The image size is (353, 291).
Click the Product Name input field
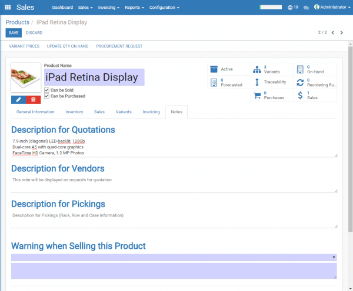coord(94,77)
